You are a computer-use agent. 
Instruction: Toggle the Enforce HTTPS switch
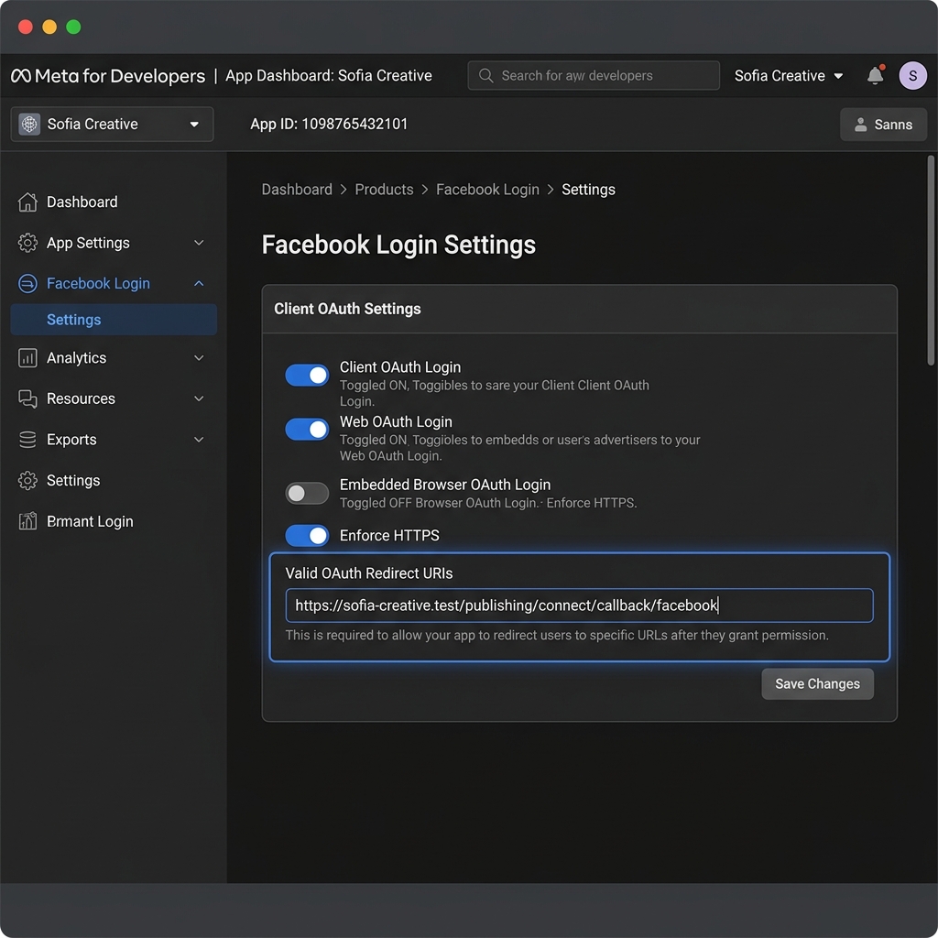tap(307, 535)
